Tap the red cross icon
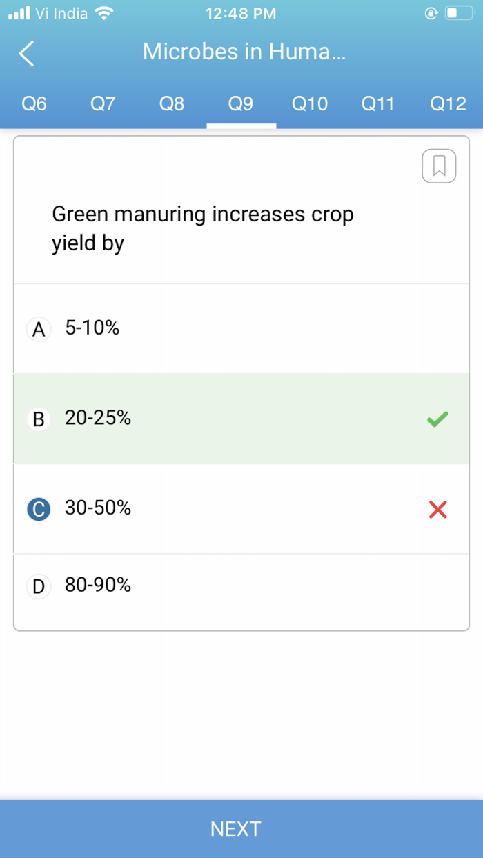483x858 pixels. (x=438, y=510)
